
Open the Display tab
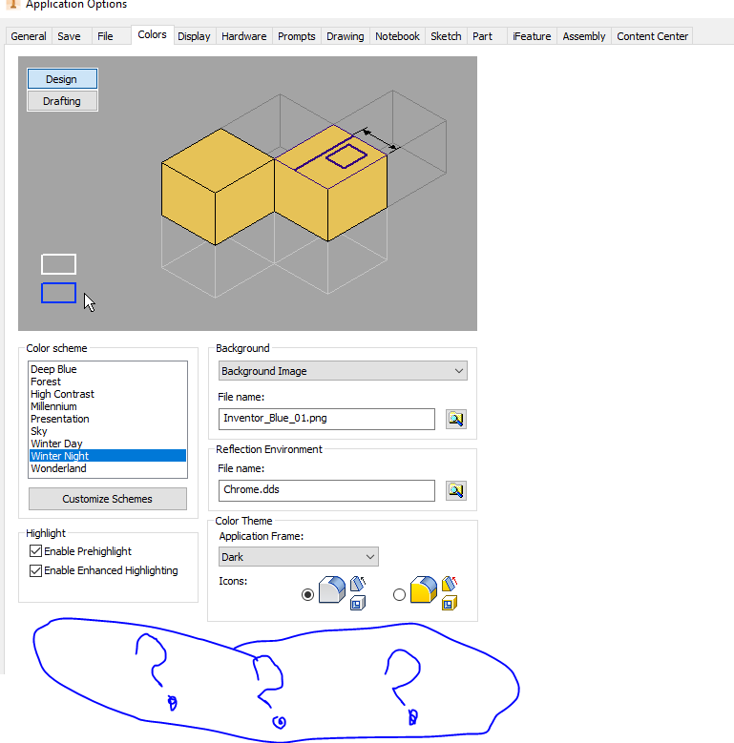194,36
